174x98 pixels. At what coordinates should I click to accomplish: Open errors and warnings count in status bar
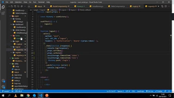tap(18, 91)
